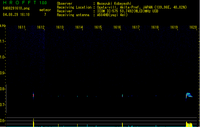
Task: Click the 1615 time axis label
Action: (x=98, y=27)
